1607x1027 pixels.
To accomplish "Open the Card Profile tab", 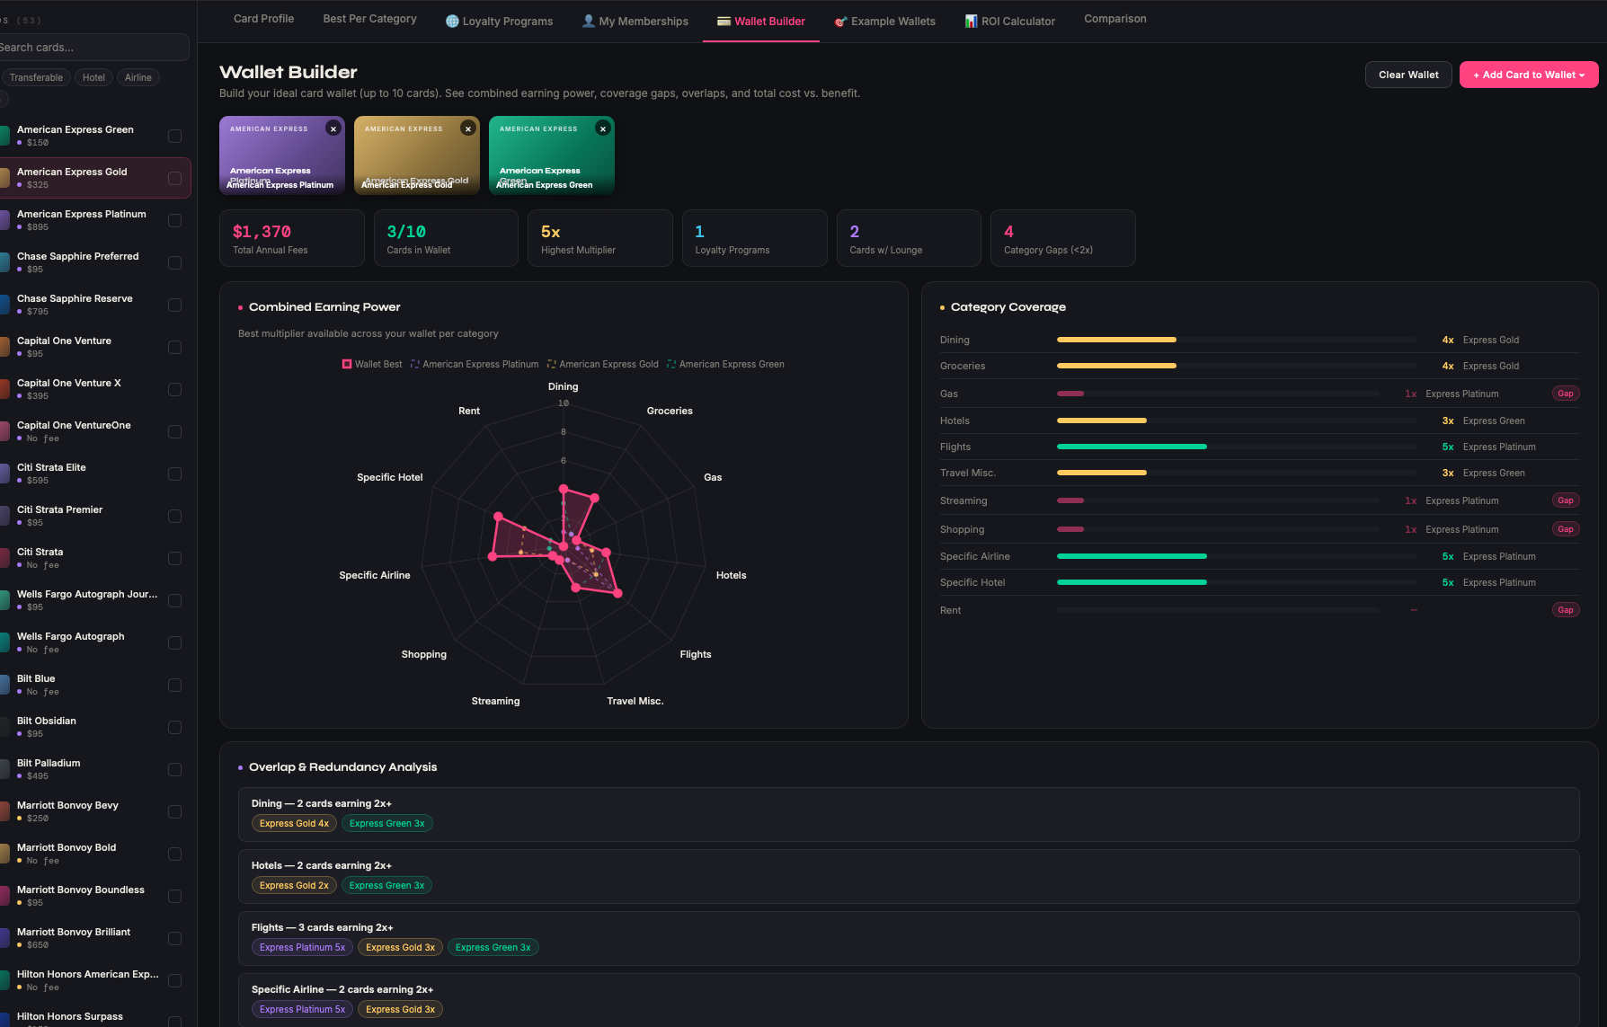I will coord(263,19).
